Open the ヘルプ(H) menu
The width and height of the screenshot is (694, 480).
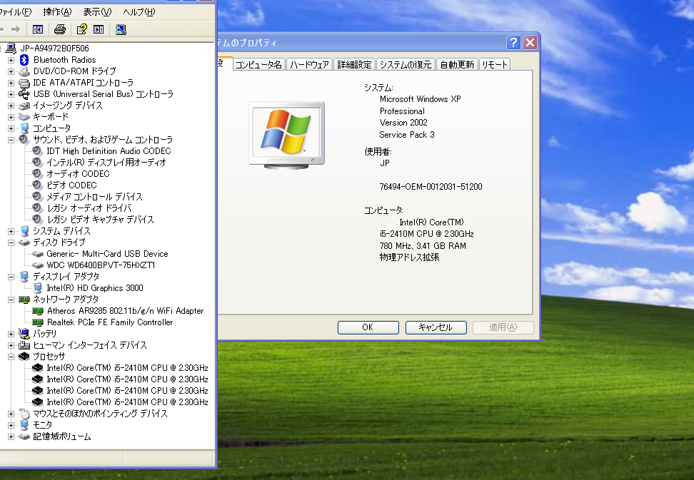pos(139,12)
